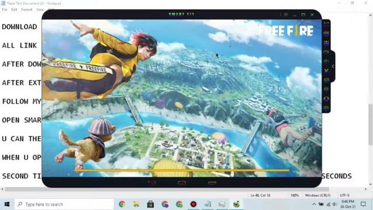Open the Windows Start menu
The image size is (373, 210).
(x=7, y=204)
